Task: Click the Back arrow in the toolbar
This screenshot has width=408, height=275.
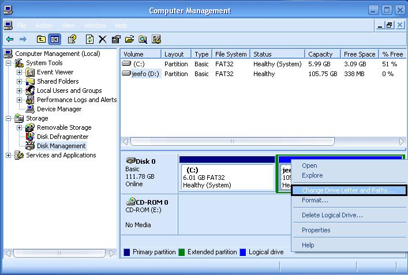Action: [10, 39]
